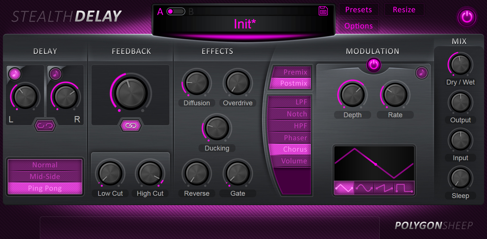Viewport: 487px width, 239px height.
Task: Toggle left delay tempo sync note icon
Action: [15, 74]
